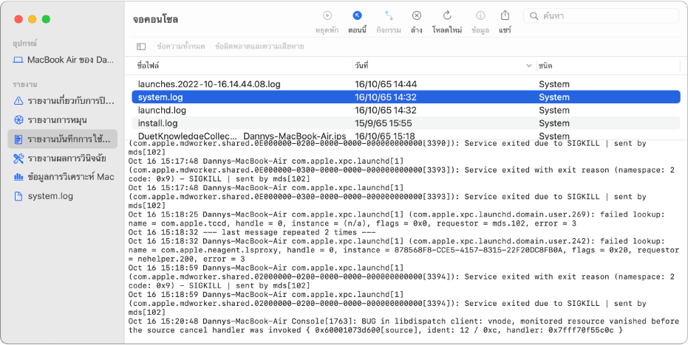Click the log report document icon in sidebar
Image resolution: width=688 pixels, height=345 pixels.
click(x=18, y=139)
